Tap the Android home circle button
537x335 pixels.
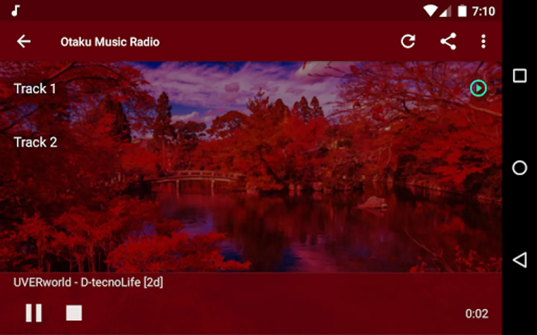tap(519, 168)
